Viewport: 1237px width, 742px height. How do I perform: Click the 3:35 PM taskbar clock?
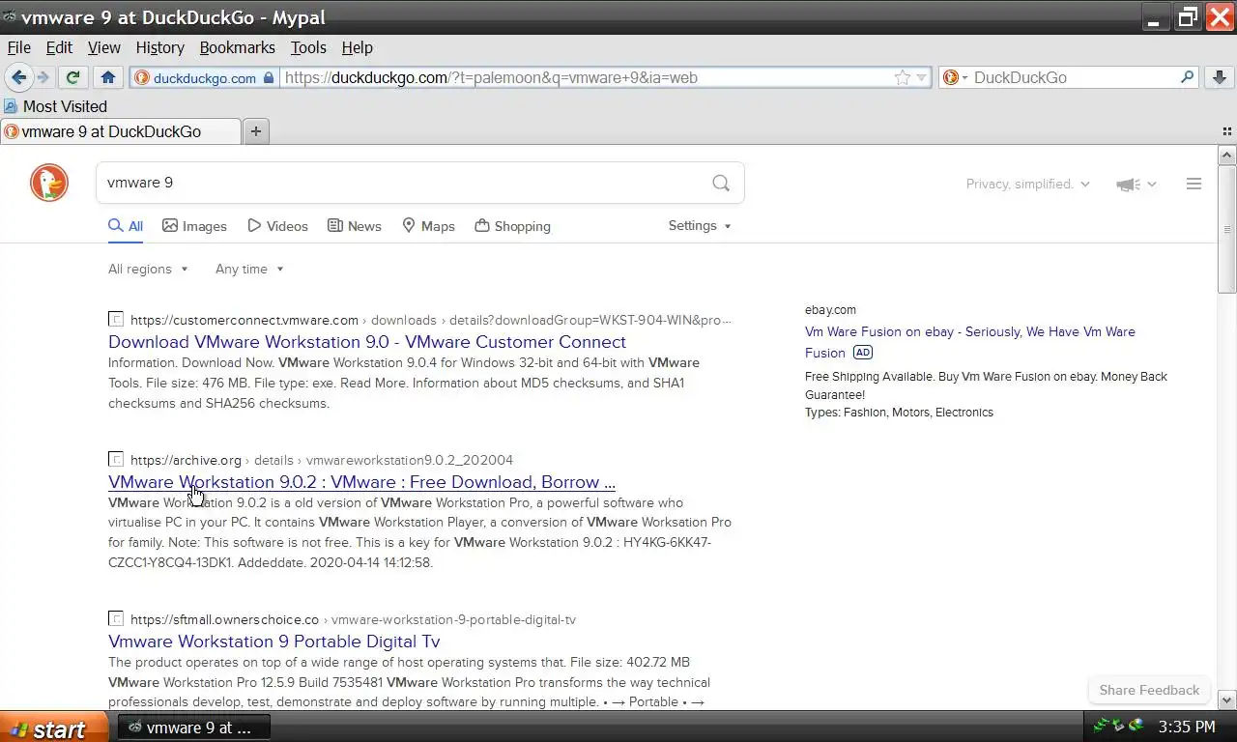[1186, 727]
